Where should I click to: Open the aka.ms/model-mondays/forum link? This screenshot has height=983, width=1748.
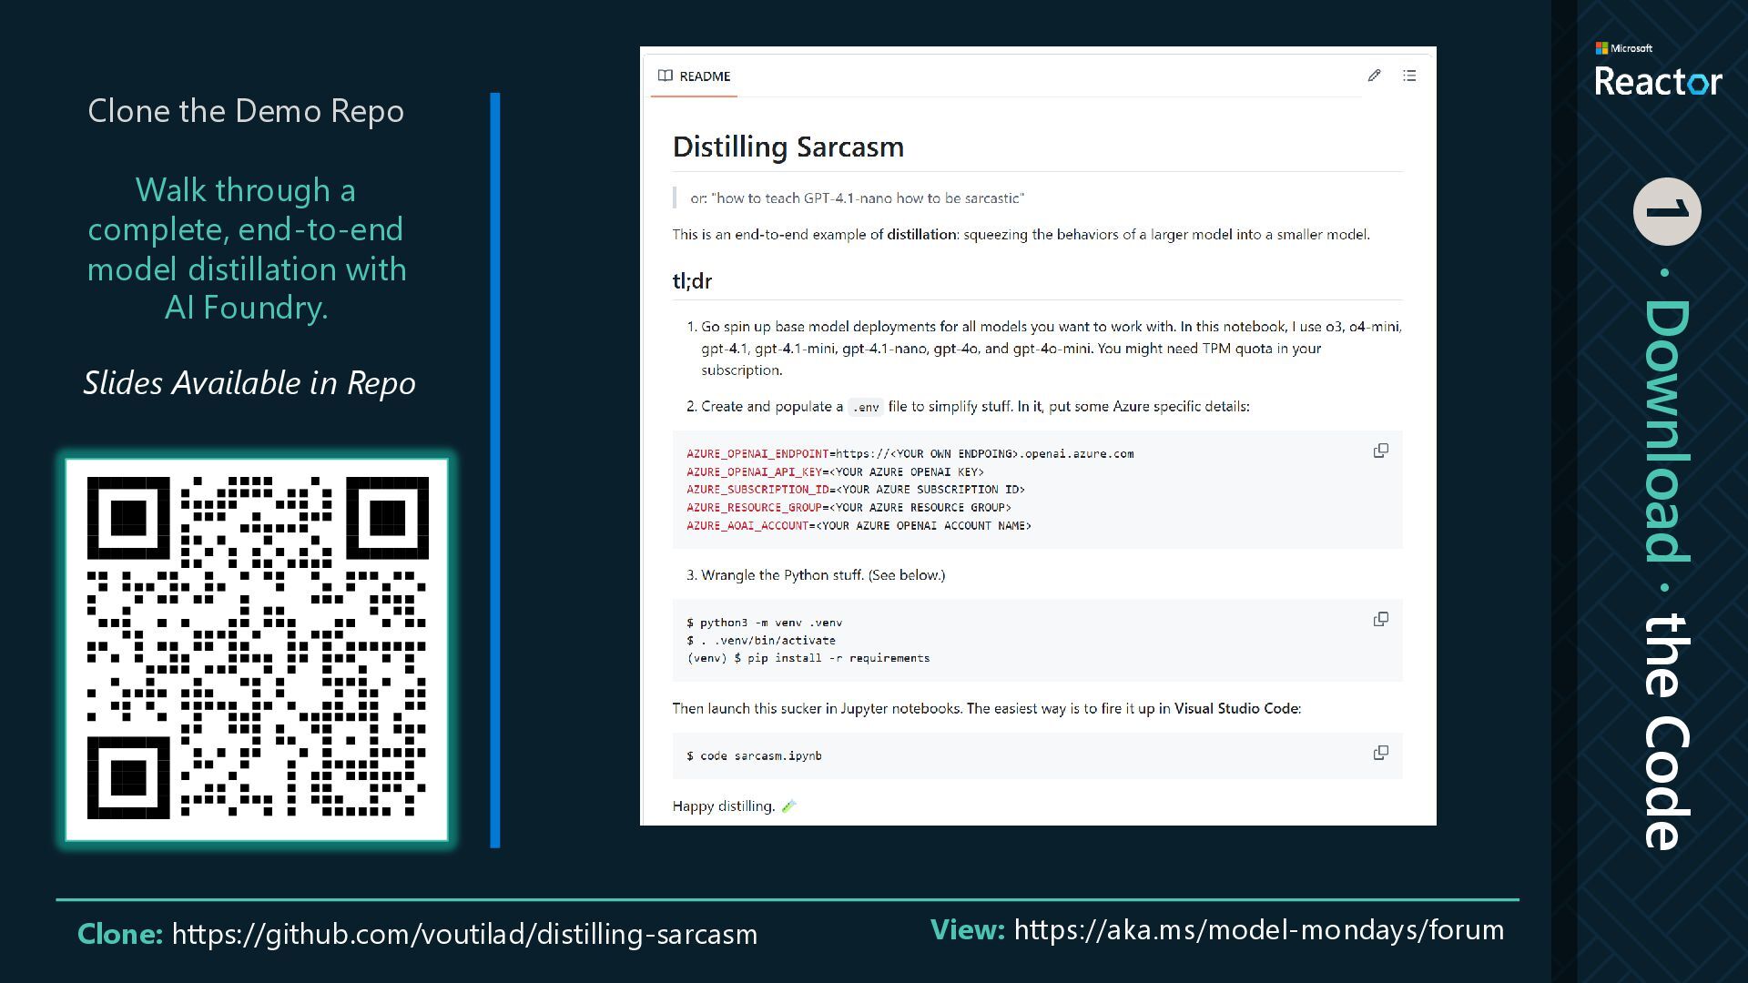pos(1259,929)
